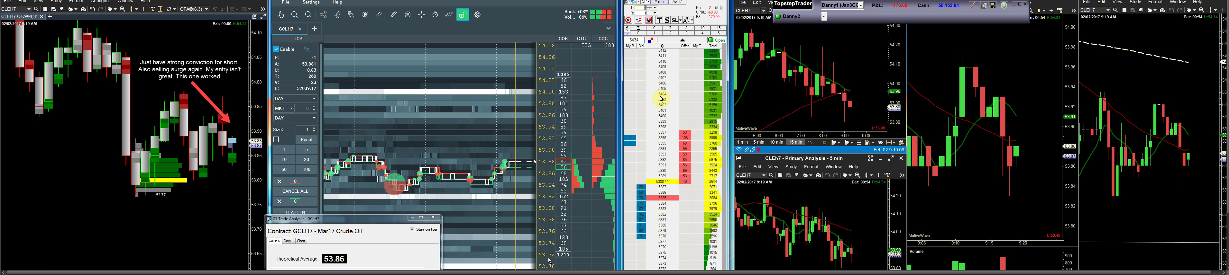This screenshot has width=1229, height=275.
Task: Switch the chart to the 10 min timeframe
Action: pyautogui.click(x=776, y=143)
